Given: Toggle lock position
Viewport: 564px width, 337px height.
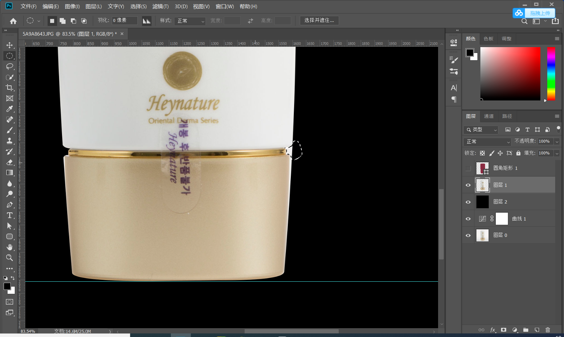Looking at the screenshot, I should pos(500,153).
